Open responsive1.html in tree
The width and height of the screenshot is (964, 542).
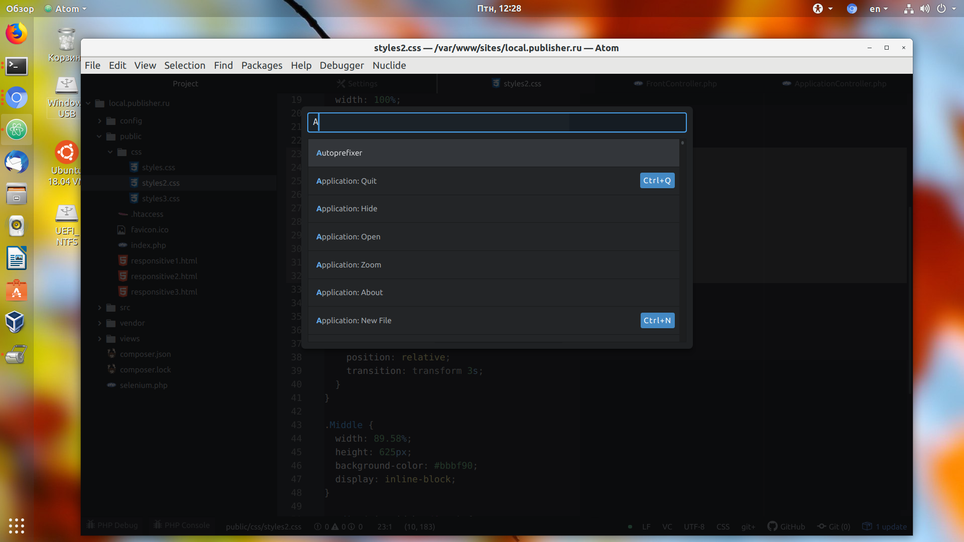coord(164,261)
